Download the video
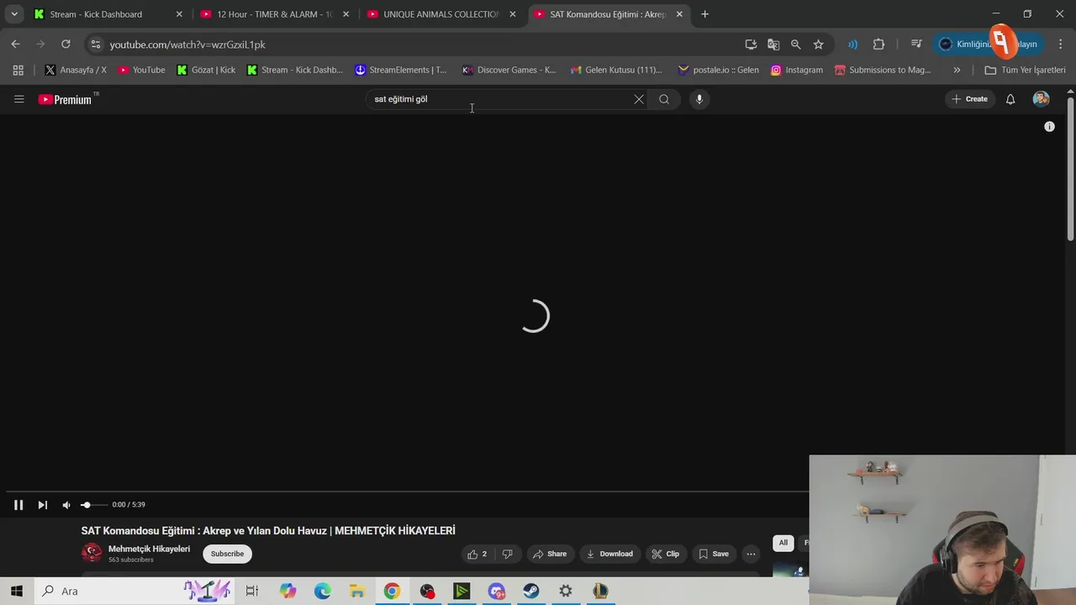 point(609,554)
